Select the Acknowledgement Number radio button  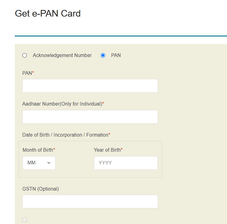tap(25, 55)
